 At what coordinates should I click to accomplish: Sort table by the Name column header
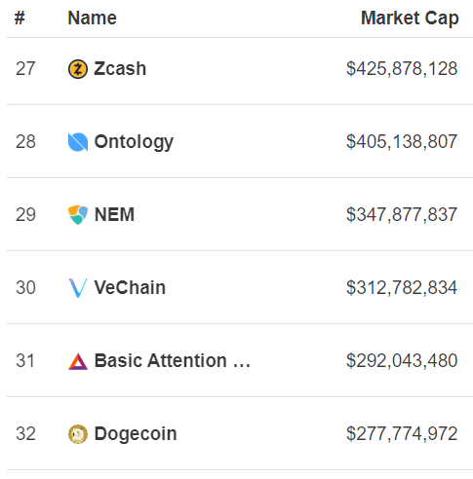point(92,18)
